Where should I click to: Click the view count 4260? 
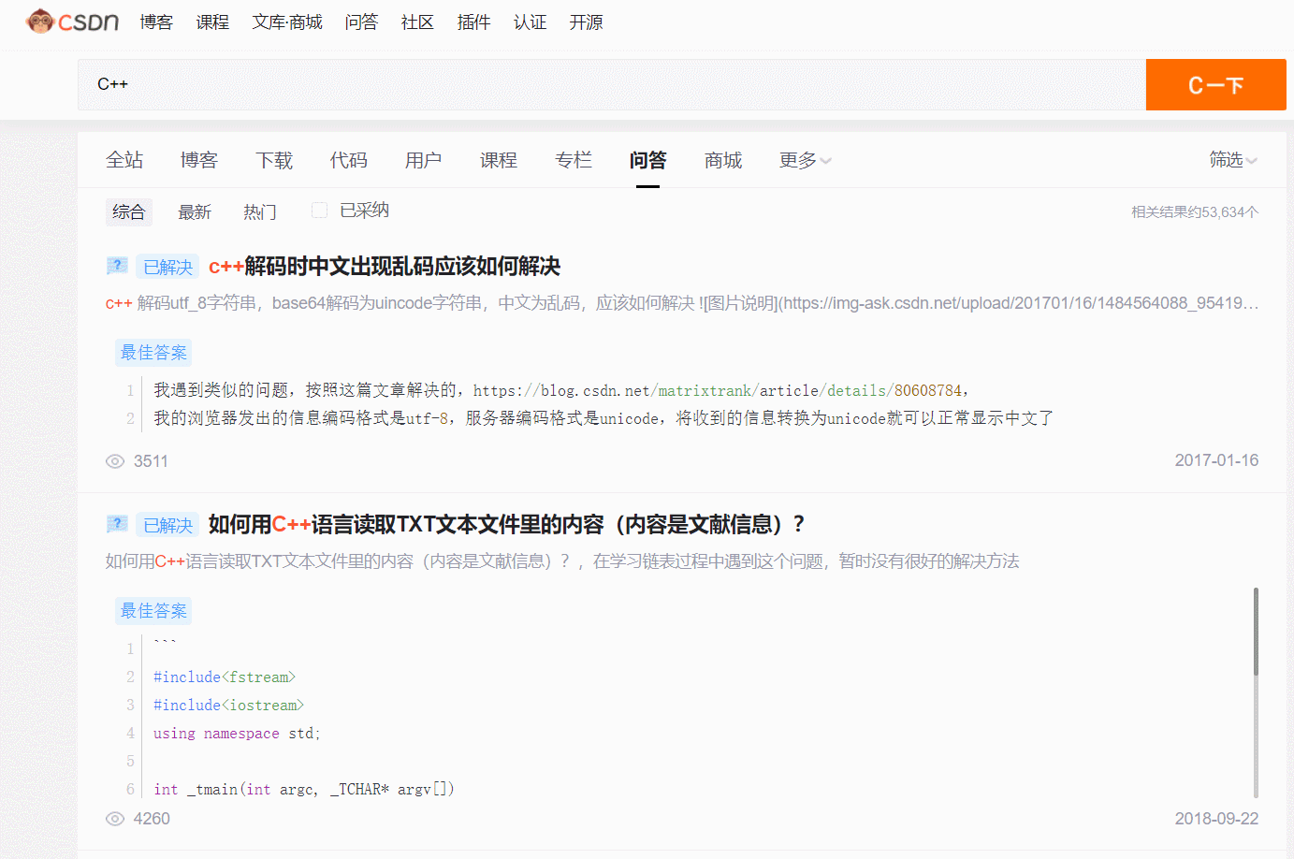pyautogui.click(x=152, y=819)
